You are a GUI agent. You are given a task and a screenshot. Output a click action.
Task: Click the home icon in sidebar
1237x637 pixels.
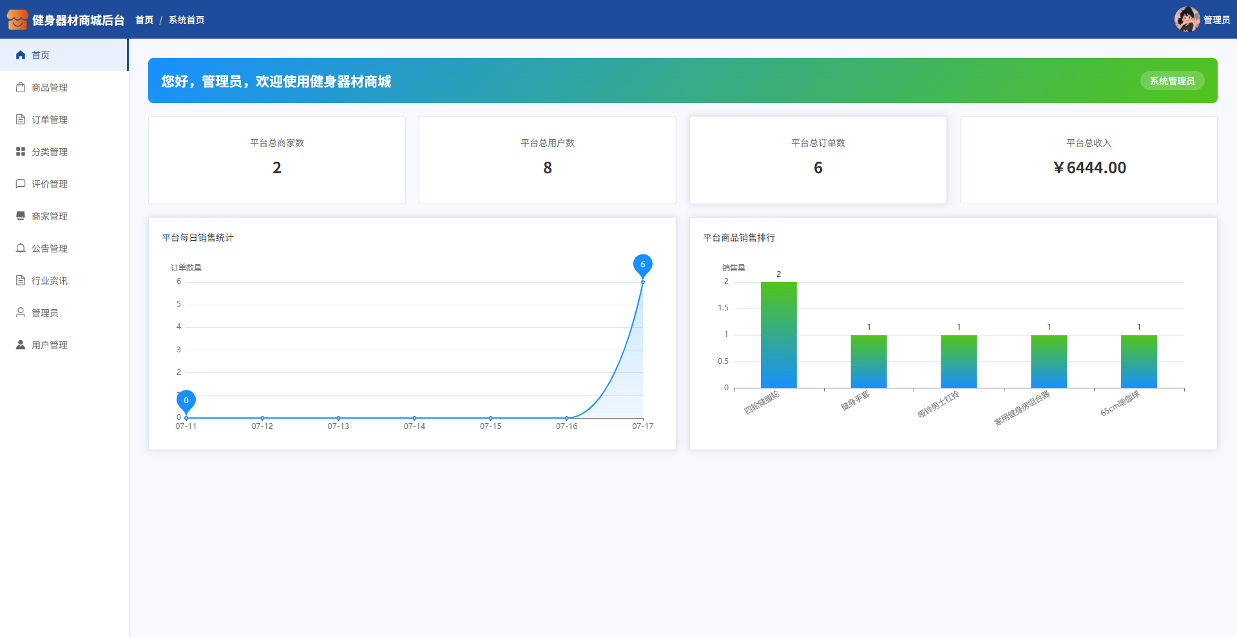point(21,55)
